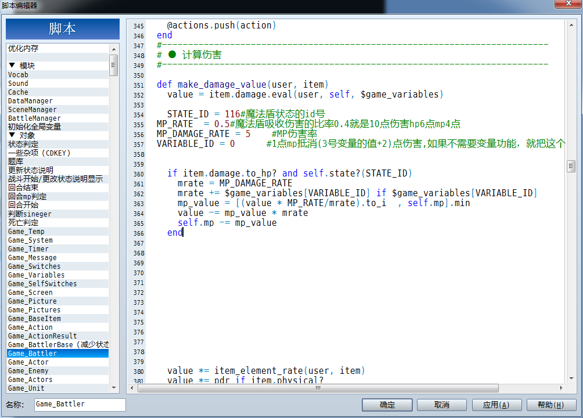Click the 取消 button
The image size is (583, 418).
(442, 405)
